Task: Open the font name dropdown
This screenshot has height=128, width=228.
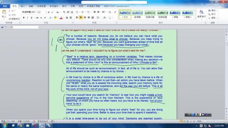Action: tap(36, 12)
